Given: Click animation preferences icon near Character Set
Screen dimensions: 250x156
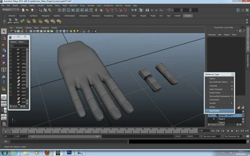Looking at the screenshot, I should coord(248,136).
